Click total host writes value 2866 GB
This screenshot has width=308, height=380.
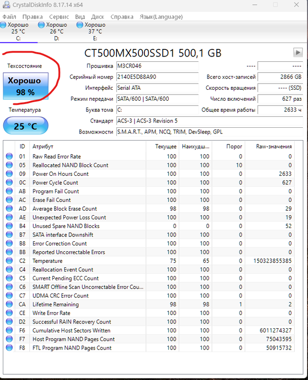tap(280, 77)
